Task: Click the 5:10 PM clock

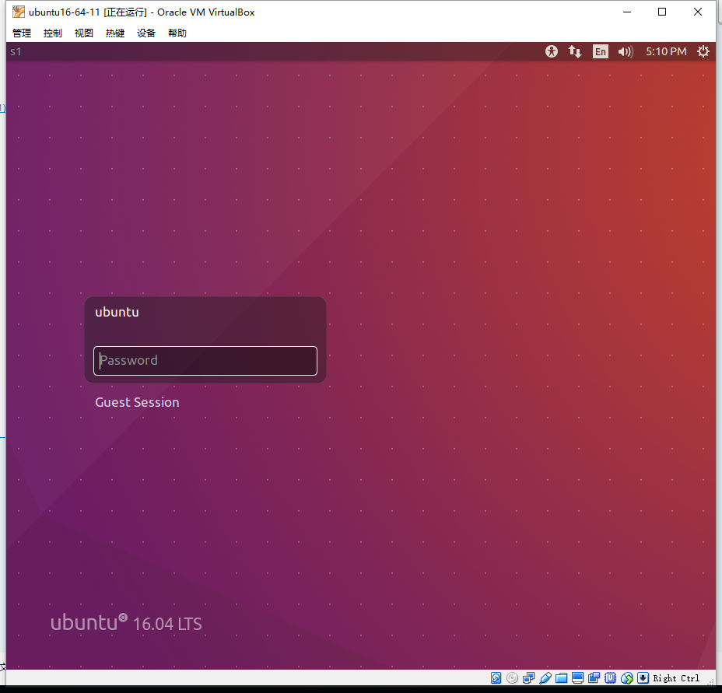Action: pyautogui.click(x=666, y=51)
